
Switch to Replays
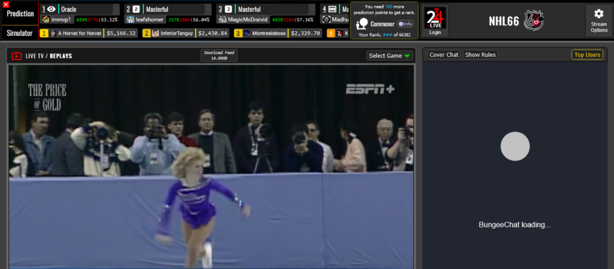pos(61,56)
